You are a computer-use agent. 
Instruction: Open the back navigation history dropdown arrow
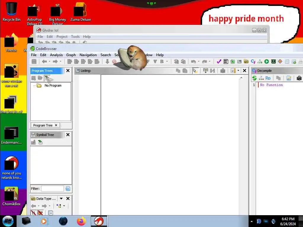click(x=49, y=61)
